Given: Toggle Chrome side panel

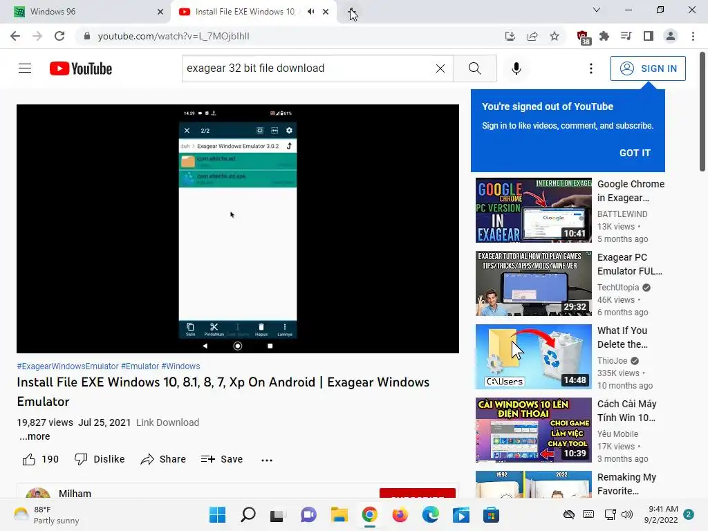Looking at the screenshot, I should click(x=649, y=36).
